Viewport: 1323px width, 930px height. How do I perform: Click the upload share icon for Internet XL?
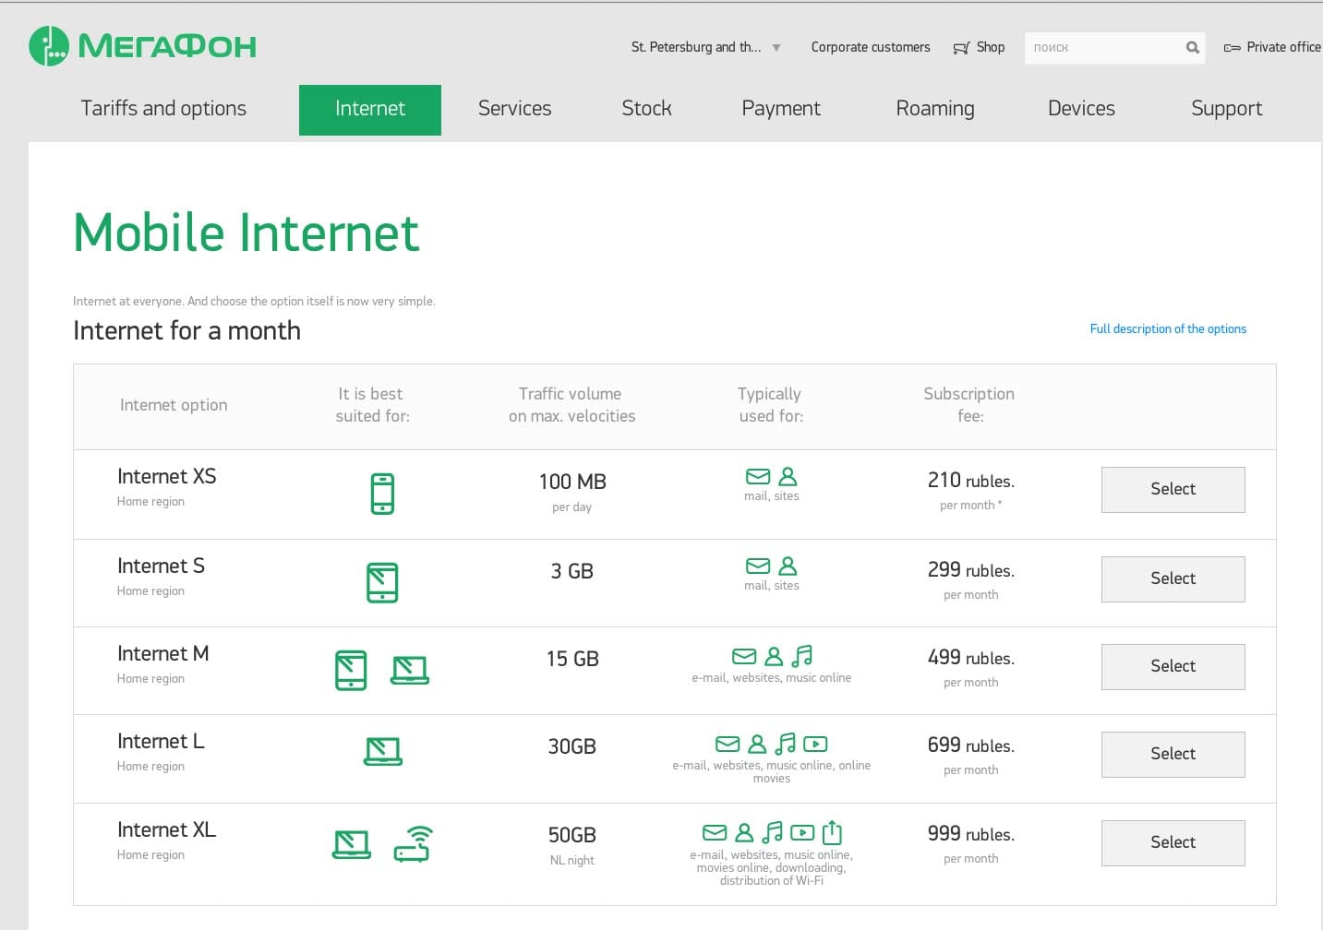832,832
